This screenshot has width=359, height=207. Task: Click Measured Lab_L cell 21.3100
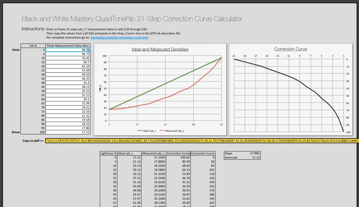[154, 174]
